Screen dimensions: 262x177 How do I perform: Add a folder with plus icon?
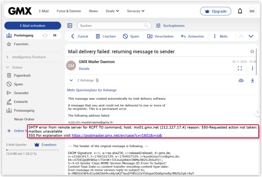coord(9,131)
